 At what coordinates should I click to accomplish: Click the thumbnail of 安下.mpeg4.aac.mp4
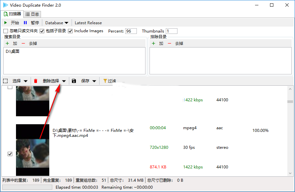click(x=33, y=150)
